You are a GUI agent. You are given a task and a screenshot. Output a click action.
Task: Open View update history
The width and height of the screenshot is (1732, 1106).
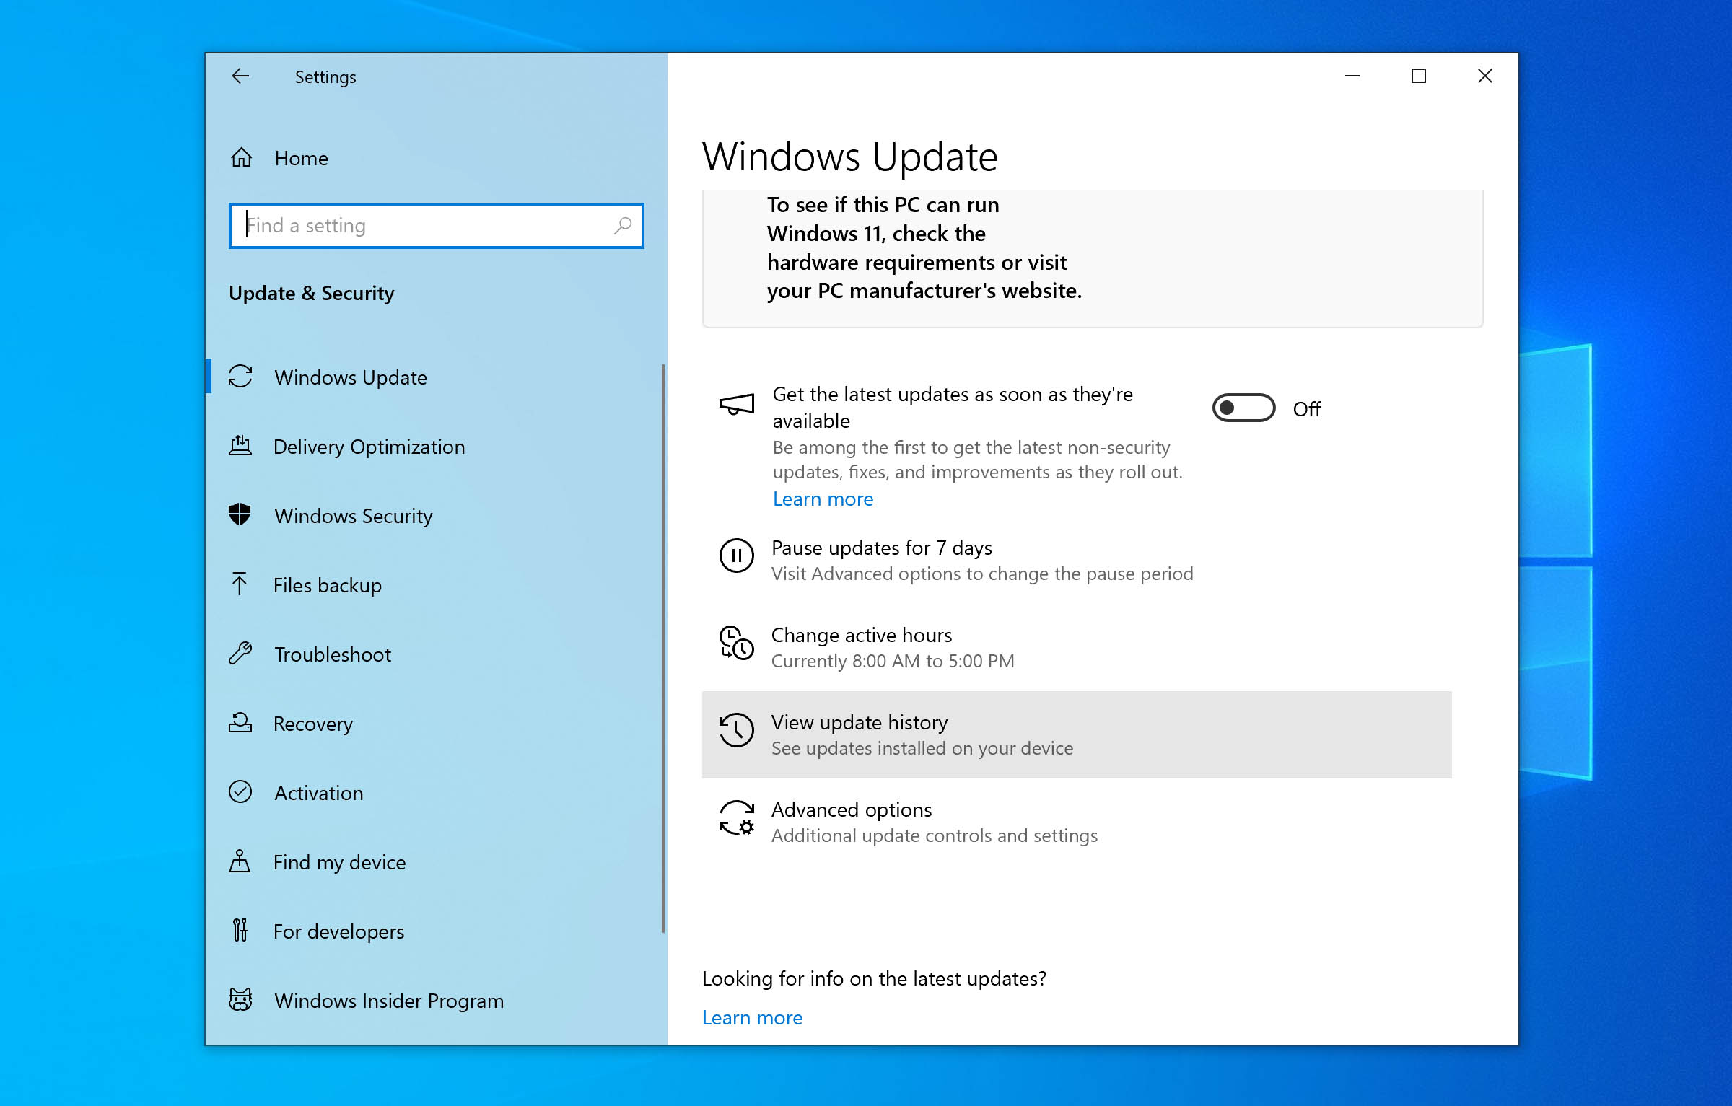tap(1077, 734)
